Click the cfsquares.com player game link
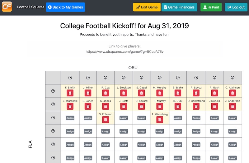 (125, 51)
